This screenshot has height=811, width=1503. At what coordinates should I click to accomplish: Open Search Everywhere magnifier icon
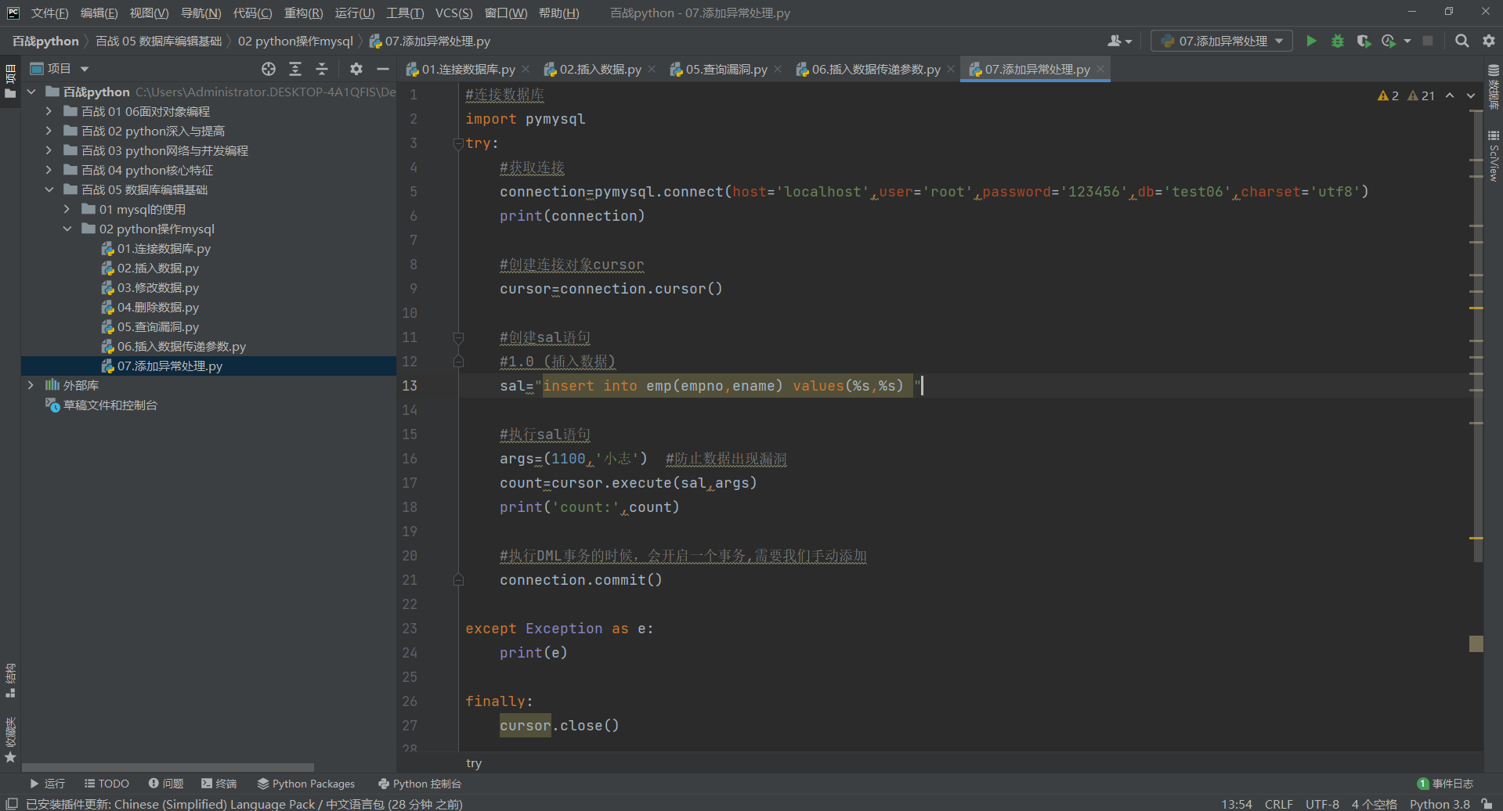(1461, 41)
